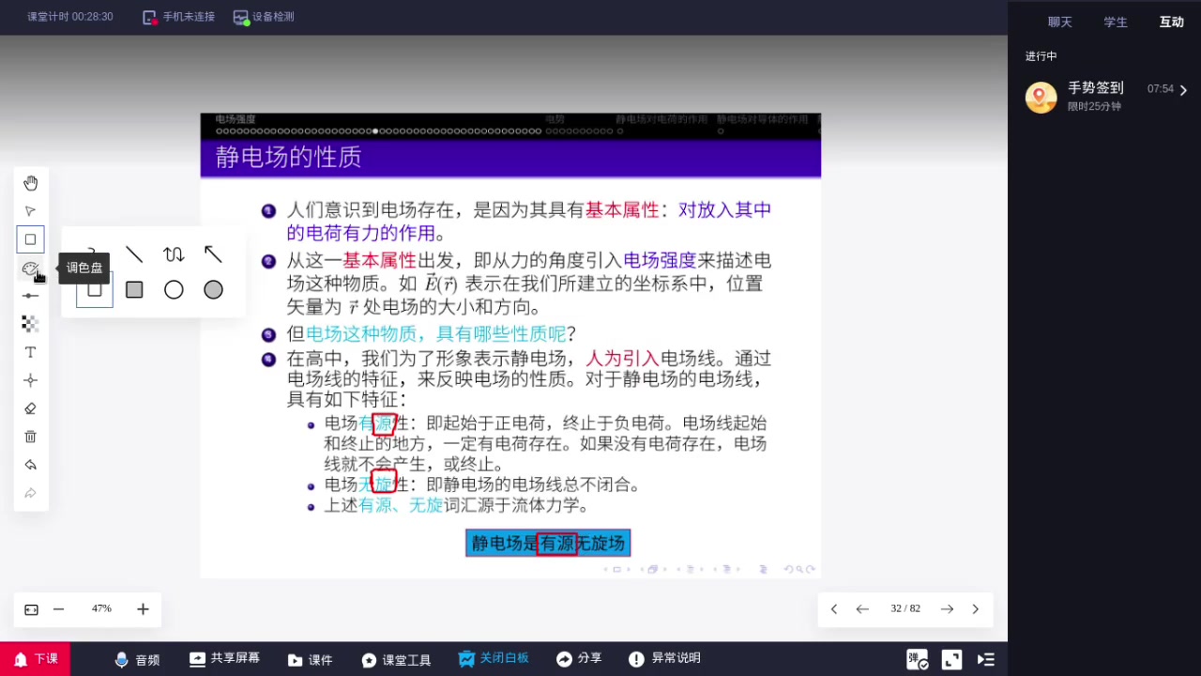Switch to 互动 interaction tab
This screenshot has width=1201, height=676.
pos(1172,22)
